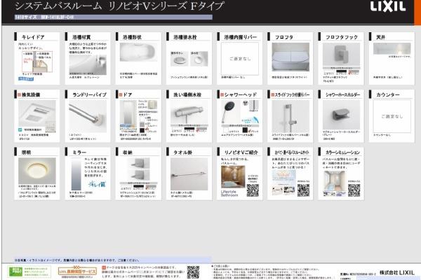Click the website preview in 比べて選べるバスルームサイト
421x280 pixels.
(283, 182)
